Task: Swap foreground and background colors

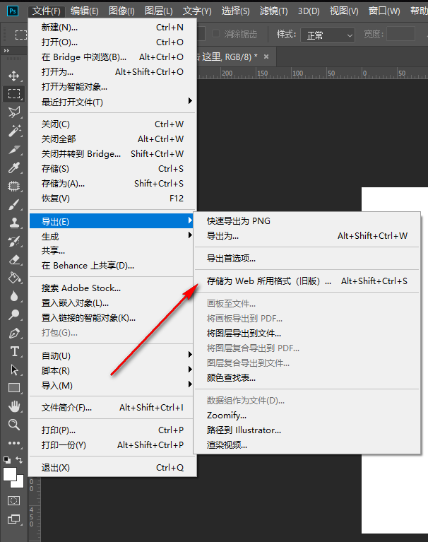Action: point(19,460)
